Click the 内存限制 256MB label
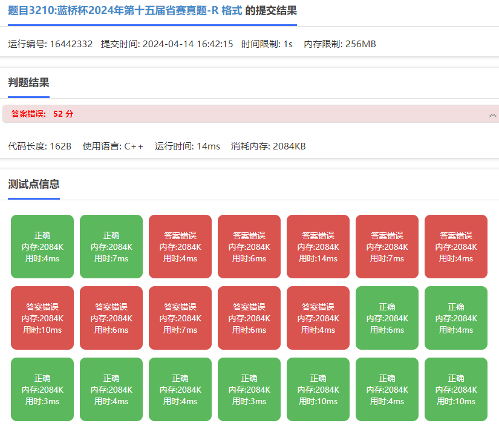Image resolution: width=499 pixels, height=432 pixels. pos(339,44)
